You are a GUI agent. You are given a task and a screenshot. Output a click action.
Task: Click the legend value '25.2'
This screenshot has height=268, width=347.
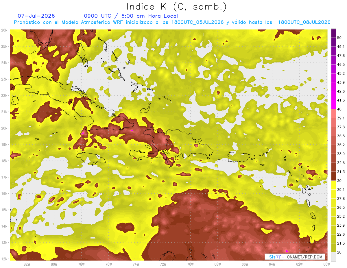tap(341, 217)
